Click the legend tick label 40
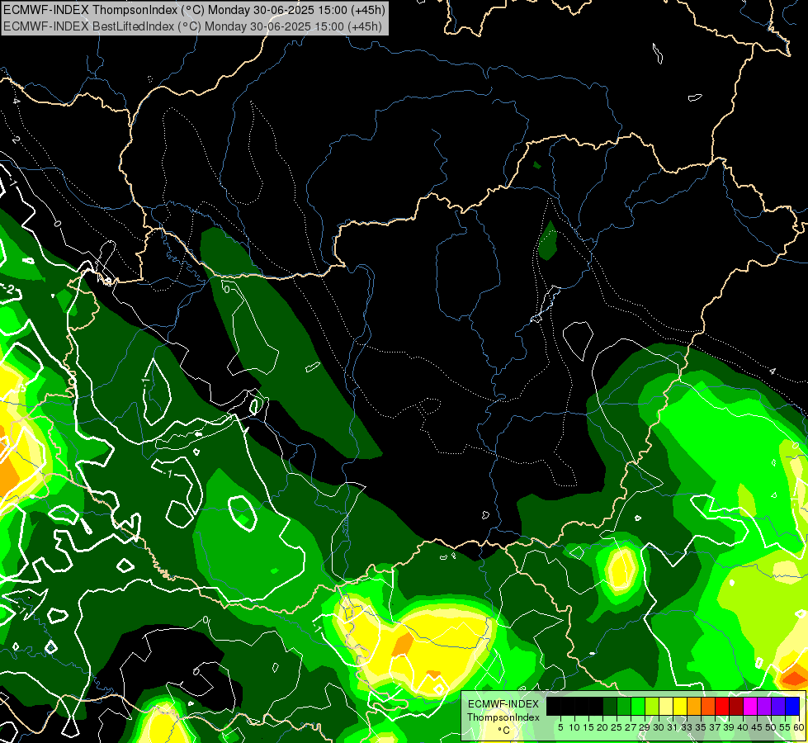Screen dimensions: 808x743 (x=743, y=727)
